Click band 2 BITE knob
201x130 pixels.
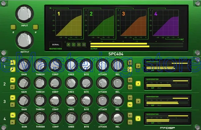86,83
